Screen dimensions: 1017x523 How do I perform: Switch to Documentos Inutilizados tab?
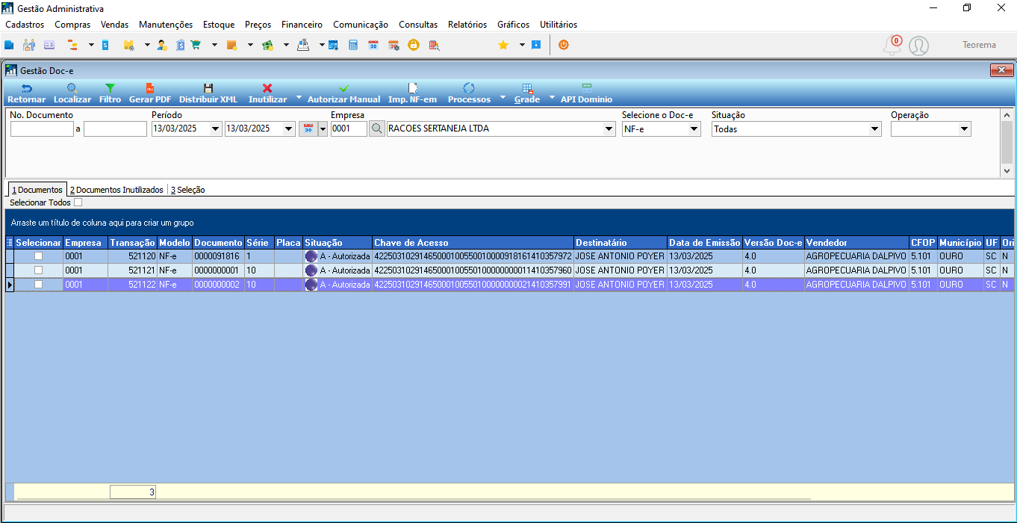click(x=116, y=190)
